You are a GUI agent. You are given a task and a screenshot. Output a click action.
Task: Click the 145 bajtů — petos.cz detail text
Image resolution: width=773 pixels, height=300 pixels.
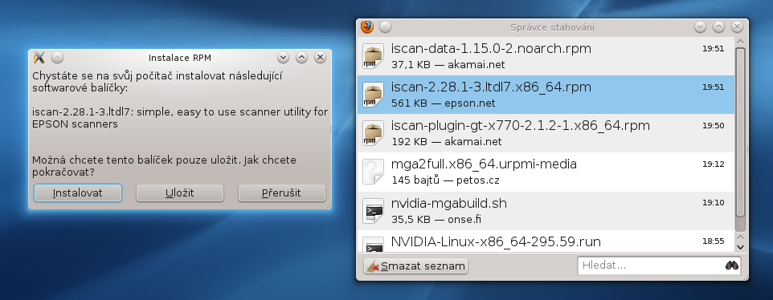point(445,180)
